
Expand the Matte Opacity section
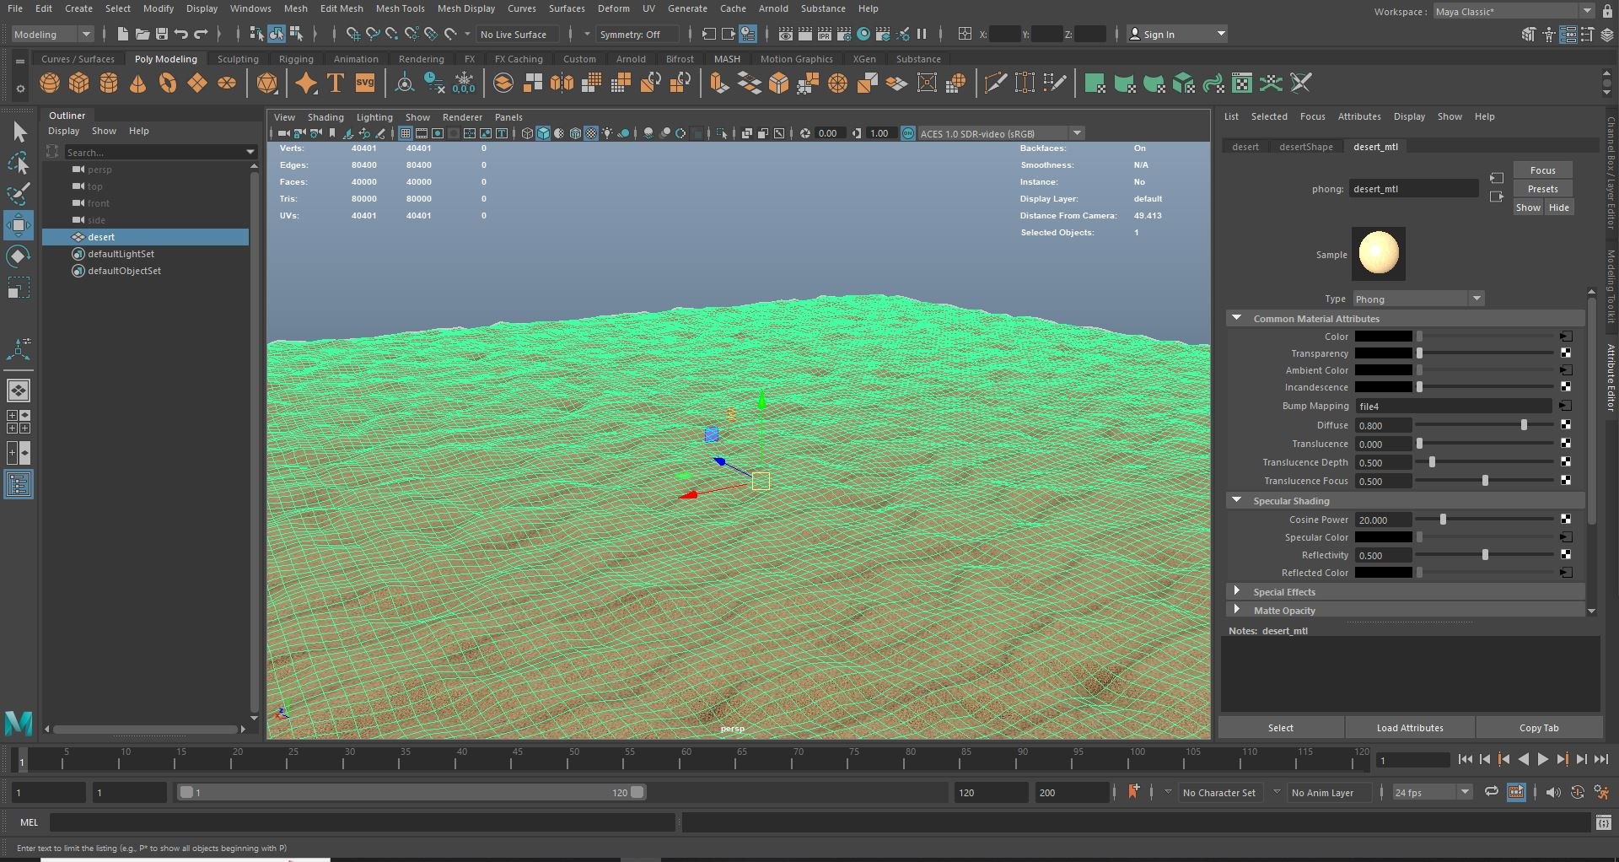(1236, 610)
